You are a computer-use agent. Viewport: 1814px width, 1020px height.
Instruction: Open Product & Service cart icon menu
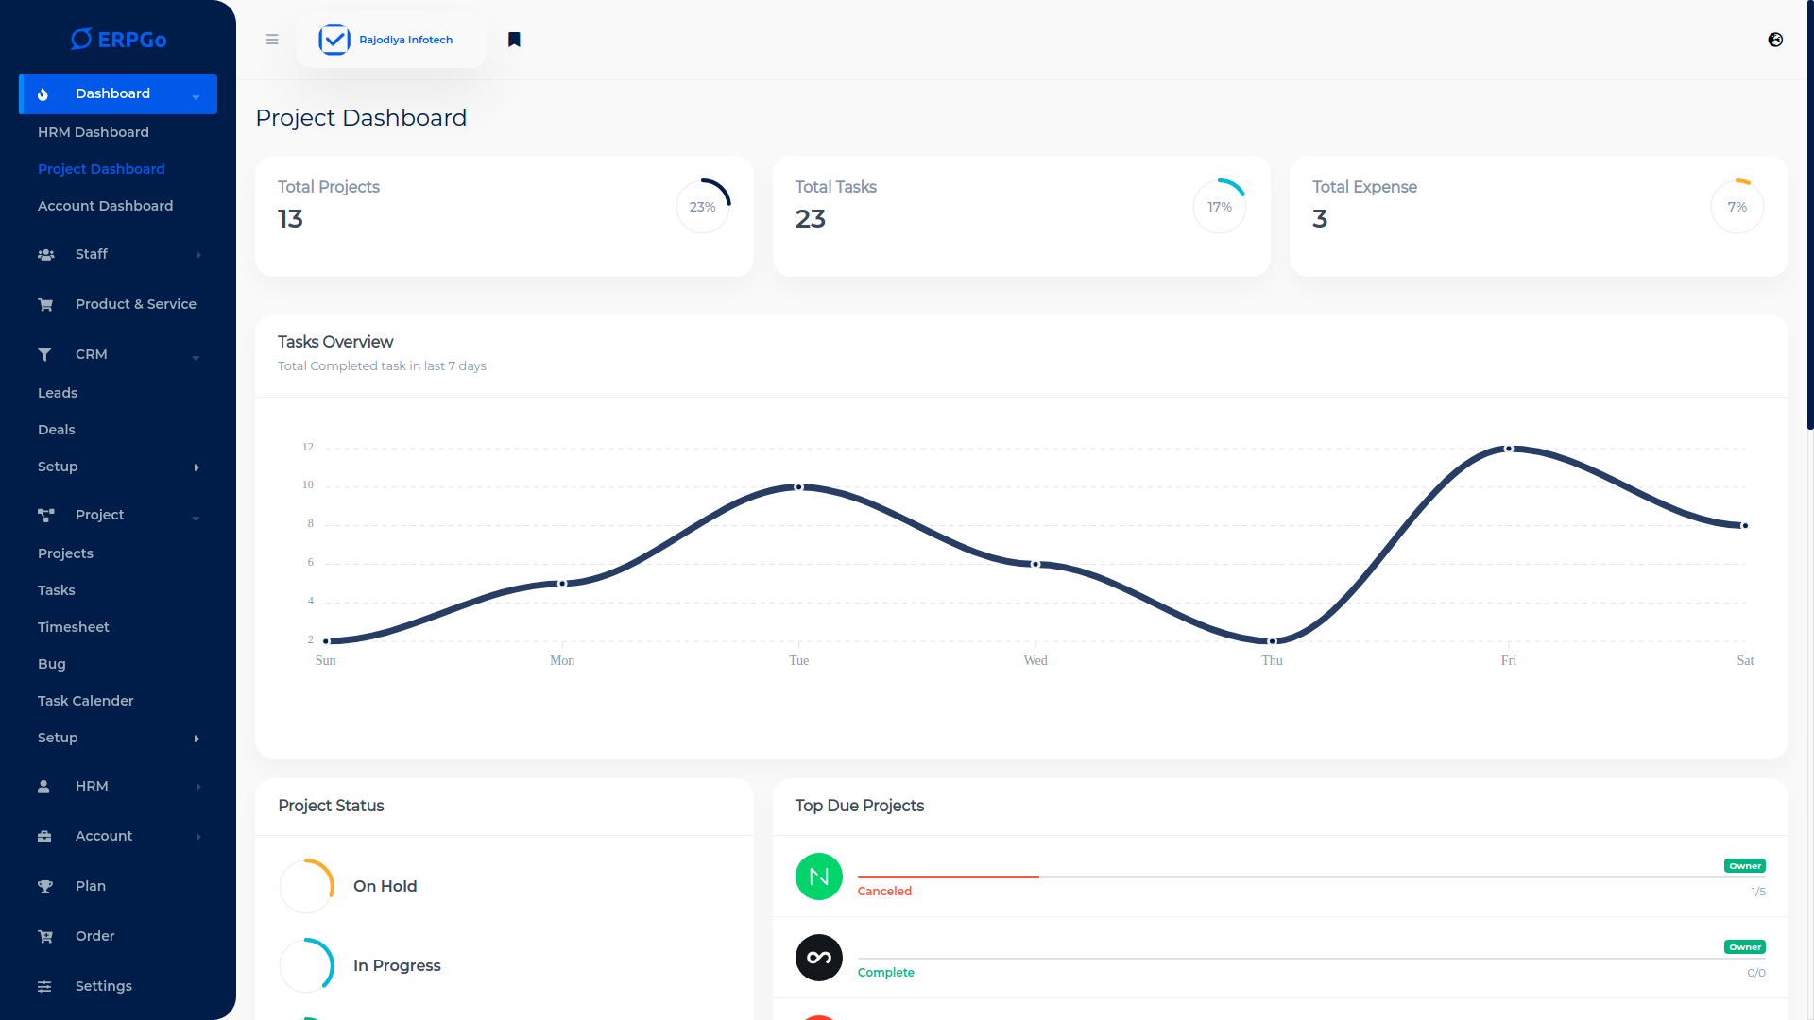45,304
